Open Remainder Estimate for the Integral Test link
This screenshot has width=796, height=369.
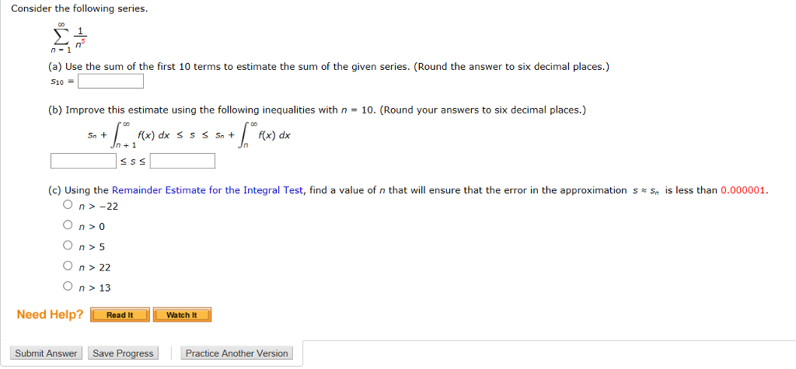click(x=207, y=190)
